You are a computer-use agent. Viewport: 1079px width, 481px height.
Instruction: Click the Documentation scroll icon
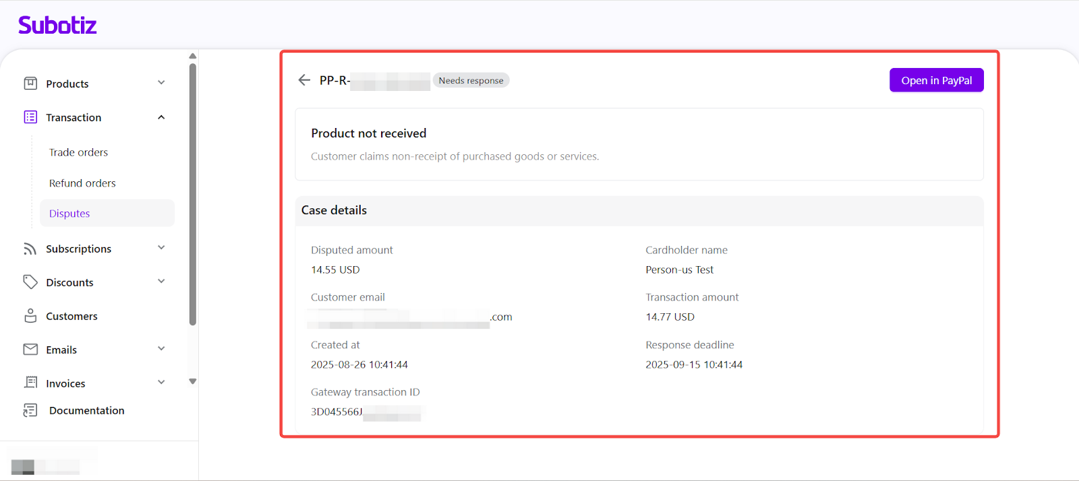click(x=30, y=410)
